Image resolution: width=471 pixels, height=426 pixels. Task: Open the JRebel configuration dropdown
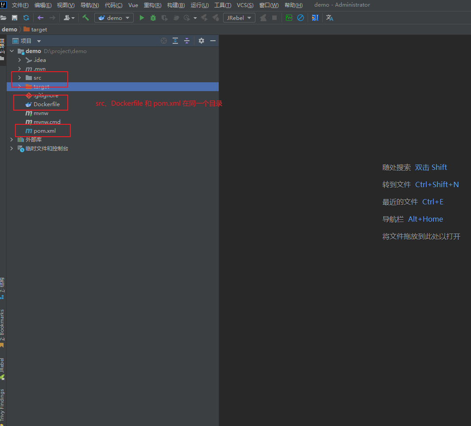pos(239,18)
